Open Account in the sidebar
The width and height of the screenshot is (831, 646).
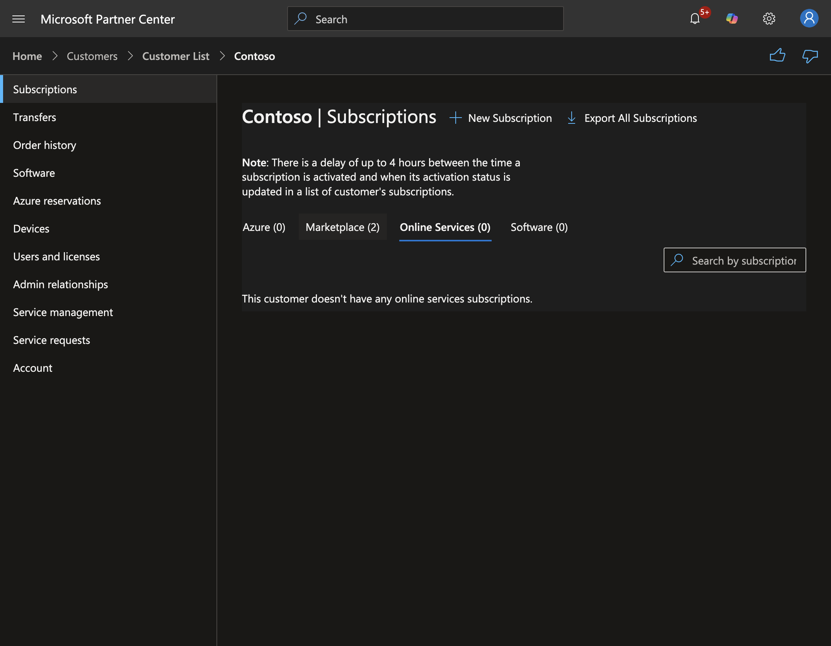pyautogui.click(x=108, y=368)
